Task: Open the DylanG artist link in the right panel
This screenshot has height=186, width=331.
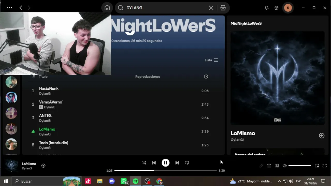Action: [x=237, y=139]
